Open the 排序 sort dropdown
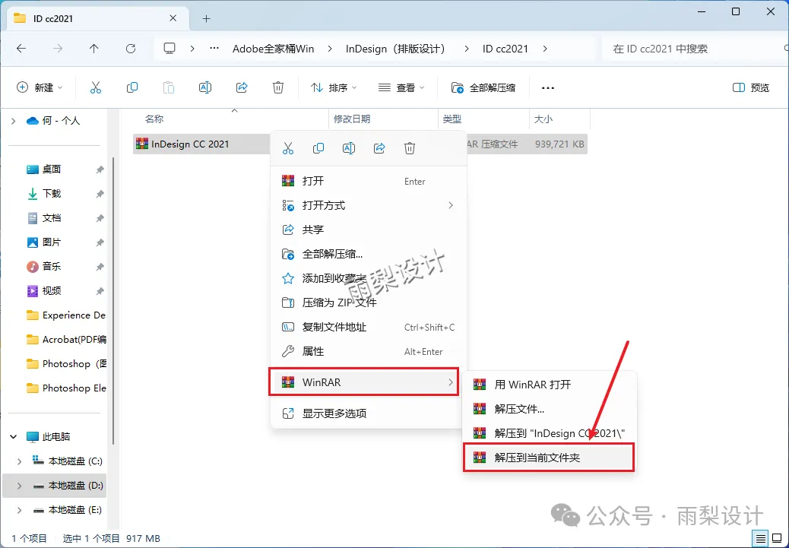 point(334,87)
